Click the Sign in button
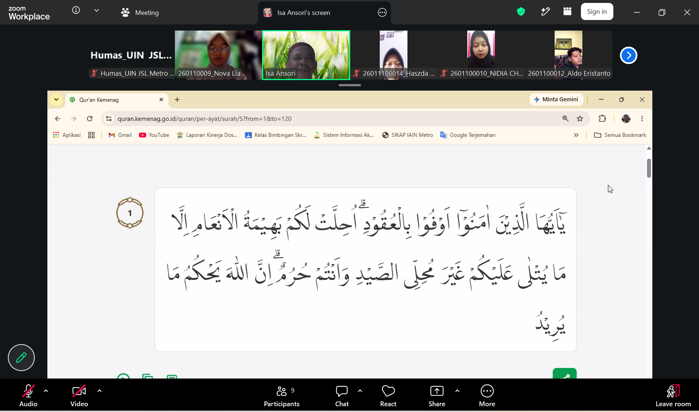The image size is (699, 412). click(597, 12)
